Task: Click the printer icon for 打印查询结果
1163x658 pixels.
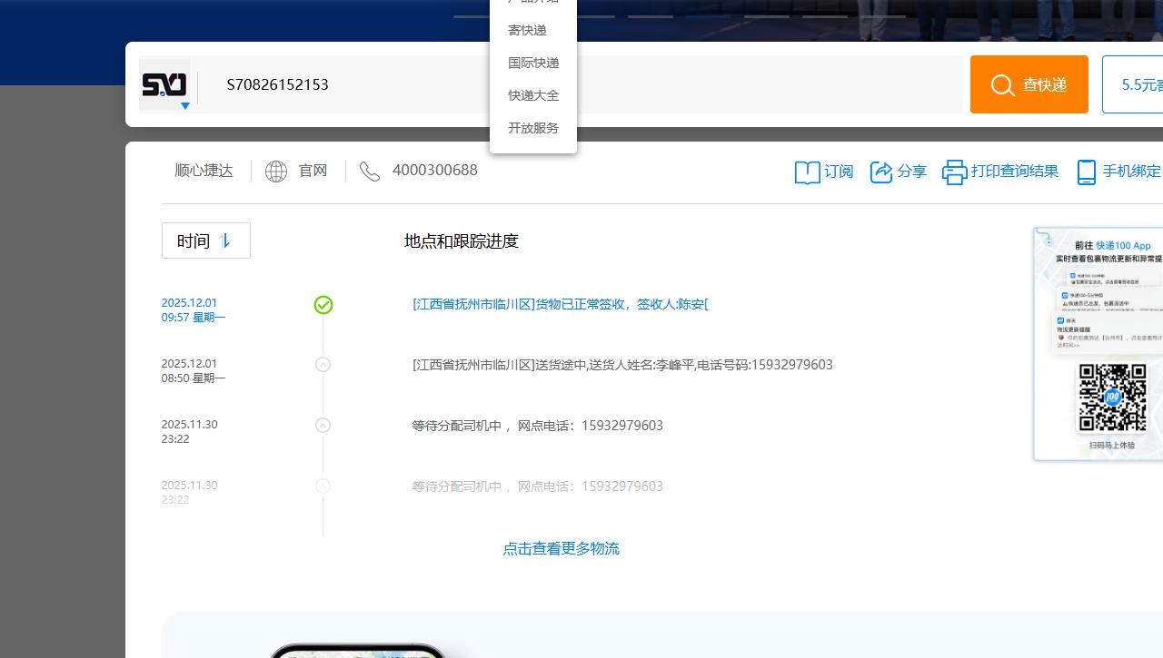Action: tap(954, 172)
